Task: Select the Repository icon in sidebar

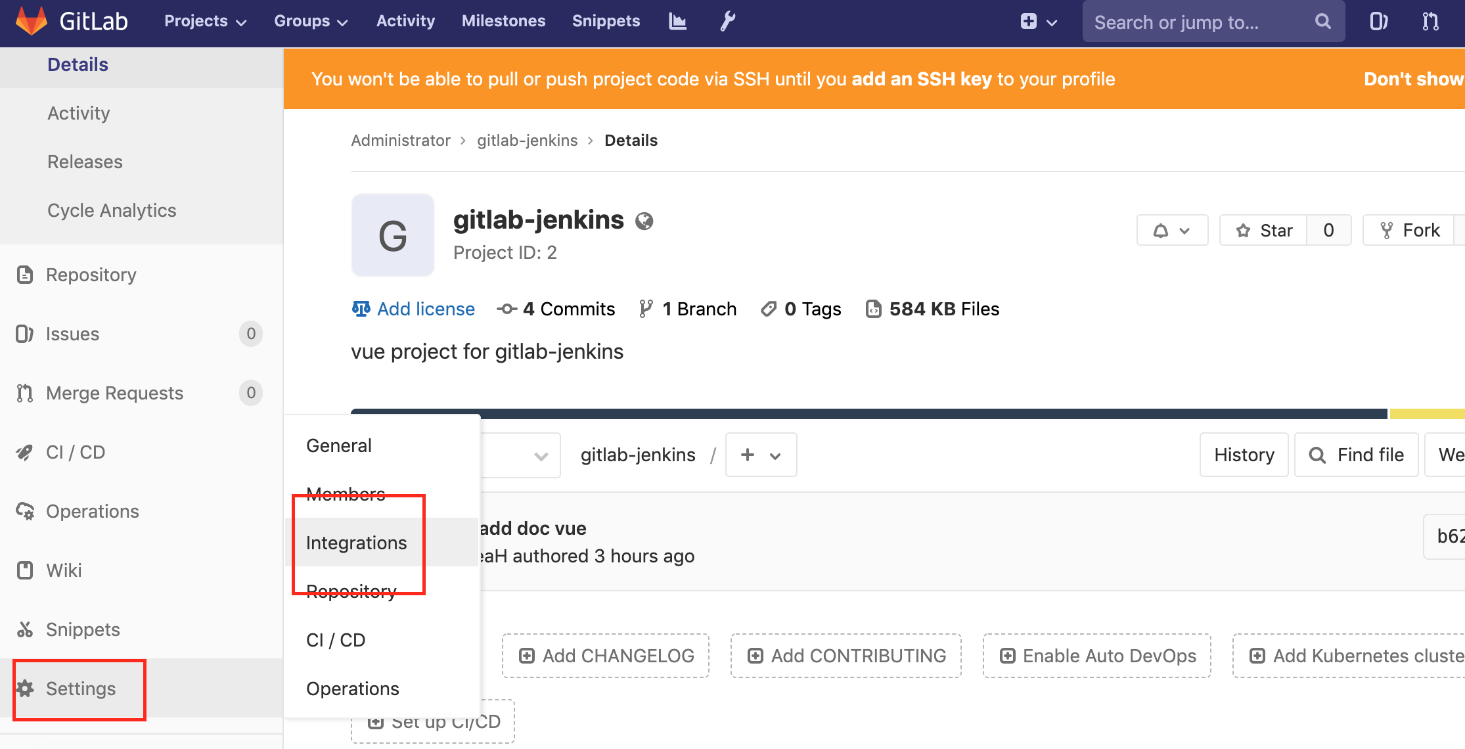Action: [24, 275]
